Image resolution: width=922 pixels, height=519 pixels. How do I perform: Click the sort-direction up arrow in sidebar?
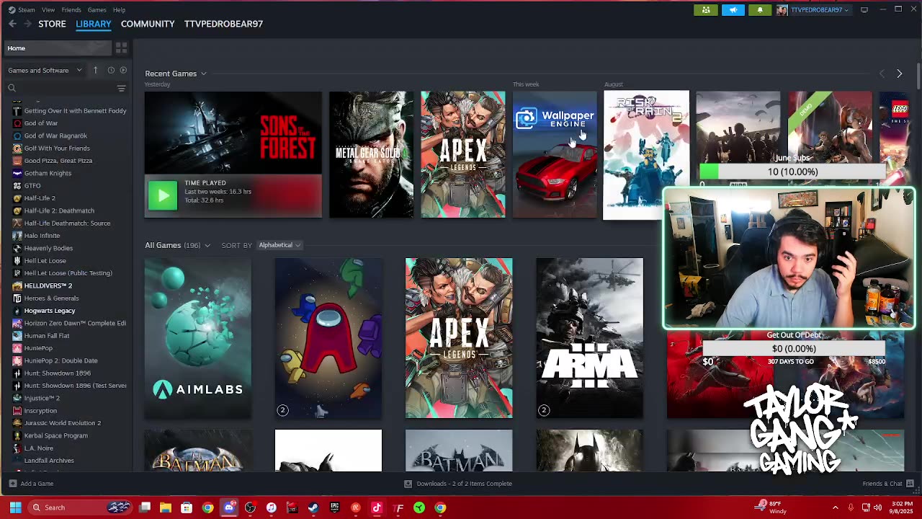click(95, 70)
